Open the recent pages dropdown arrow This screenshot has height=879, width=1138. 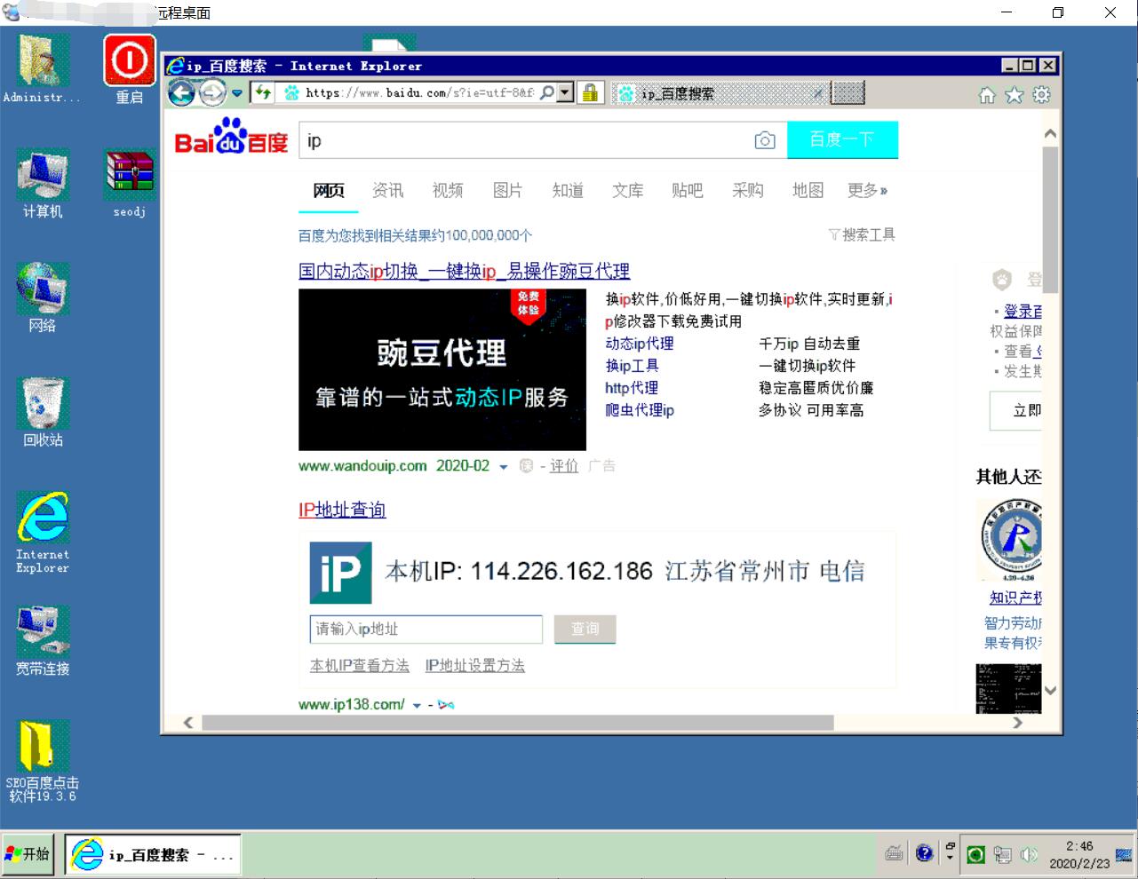pos(237,93)
